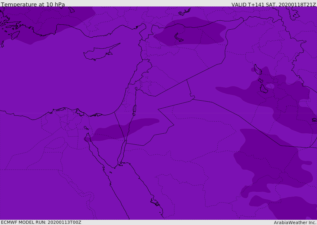Click the Red Sea island near the Saudi coast
The height and width of the screenshot is (225, 317).
(155, 202)
